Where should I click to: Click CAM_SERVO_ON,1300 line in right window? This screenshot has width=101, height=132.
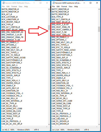[61, 103]
